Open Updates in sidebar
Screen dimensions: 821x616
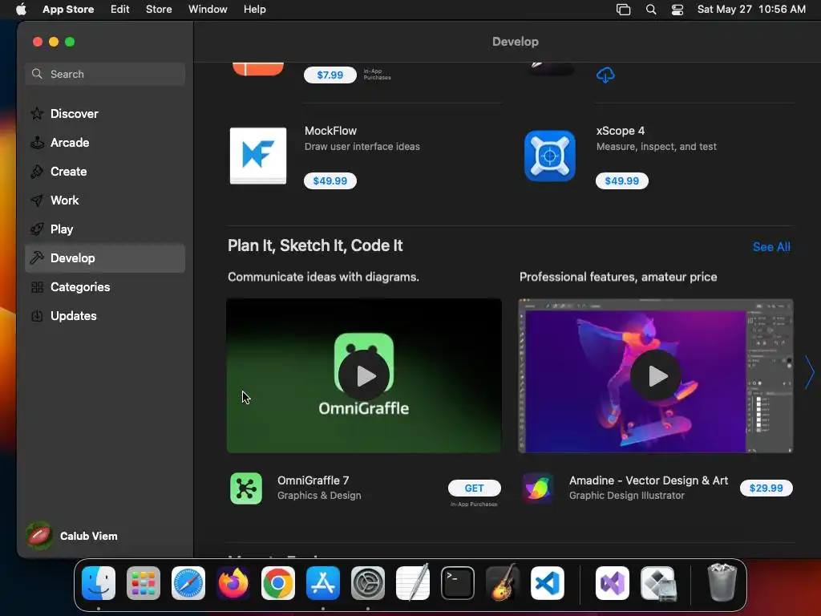click(105, 316)
